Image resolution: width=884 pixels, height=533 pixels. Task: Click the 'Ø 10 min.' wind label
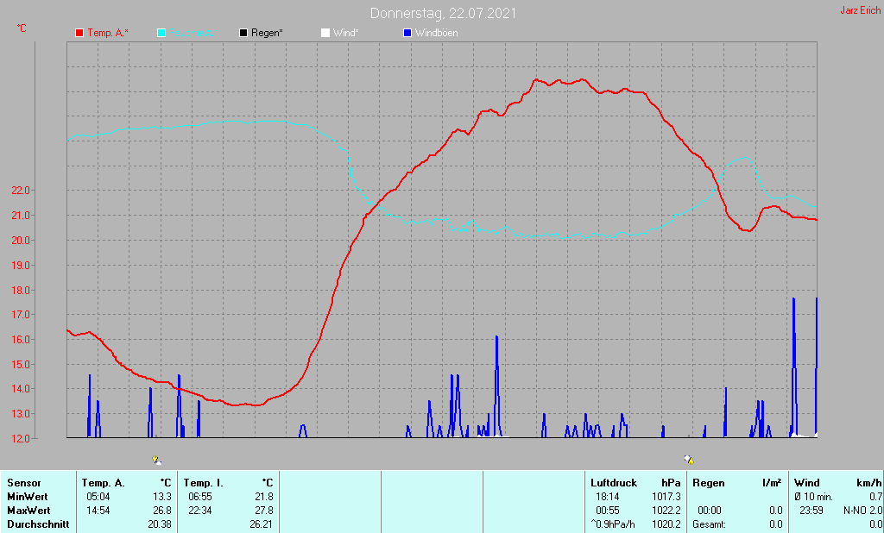813,497
